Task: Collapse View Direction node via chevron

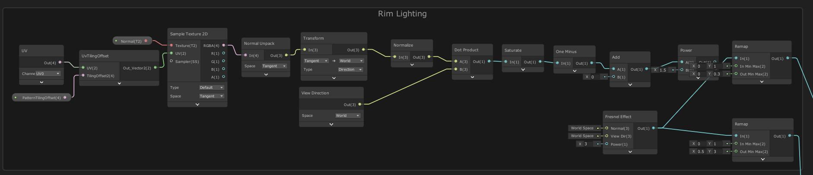Action: 331,124
